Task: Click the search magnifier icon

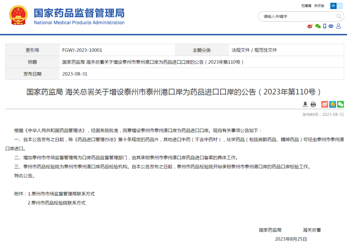Action: pyautogui.click(x=339, y=16)
